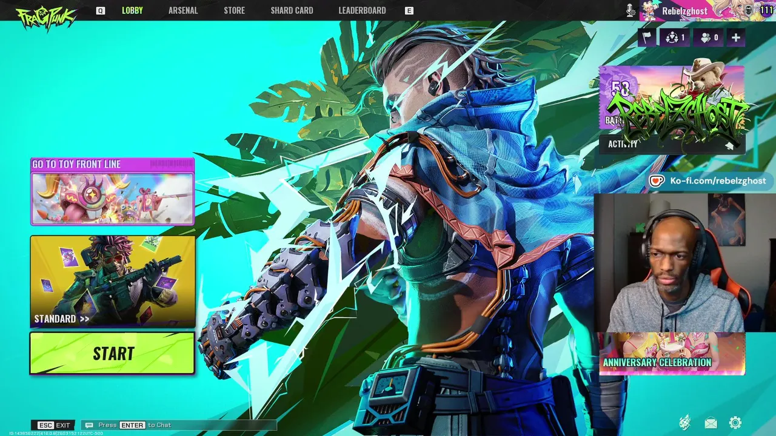The image size is (776, 436).
Task: Open the settings gear icon
Action: 735,423
